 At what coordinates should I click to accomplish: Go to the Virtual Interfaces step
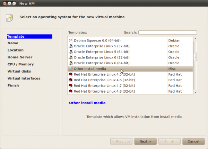tap(24, 78)
